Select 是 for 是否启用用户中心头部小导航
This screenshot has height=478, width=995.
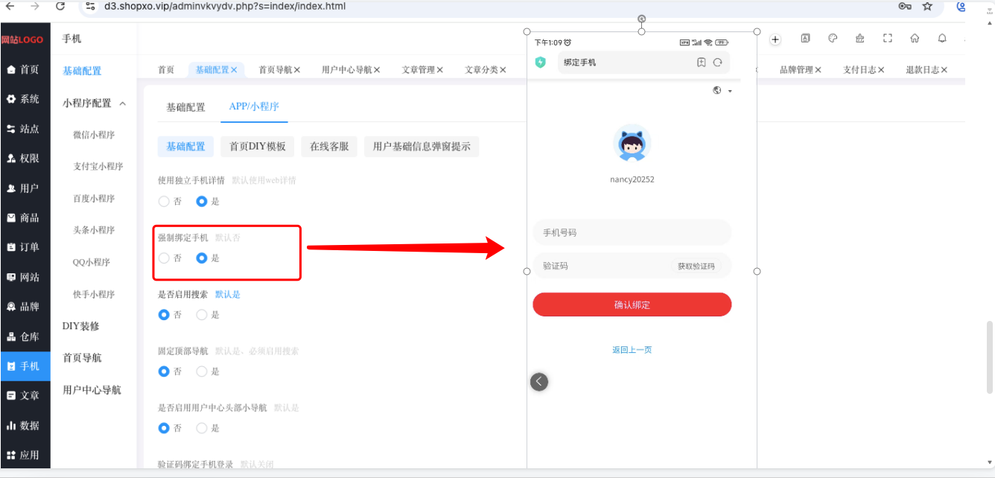pos(202,428)
